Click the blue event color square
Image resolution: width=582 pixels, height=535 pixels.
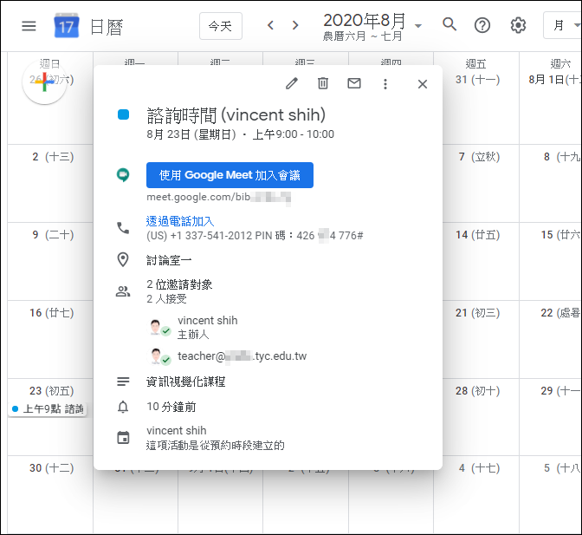pos(123,114)
